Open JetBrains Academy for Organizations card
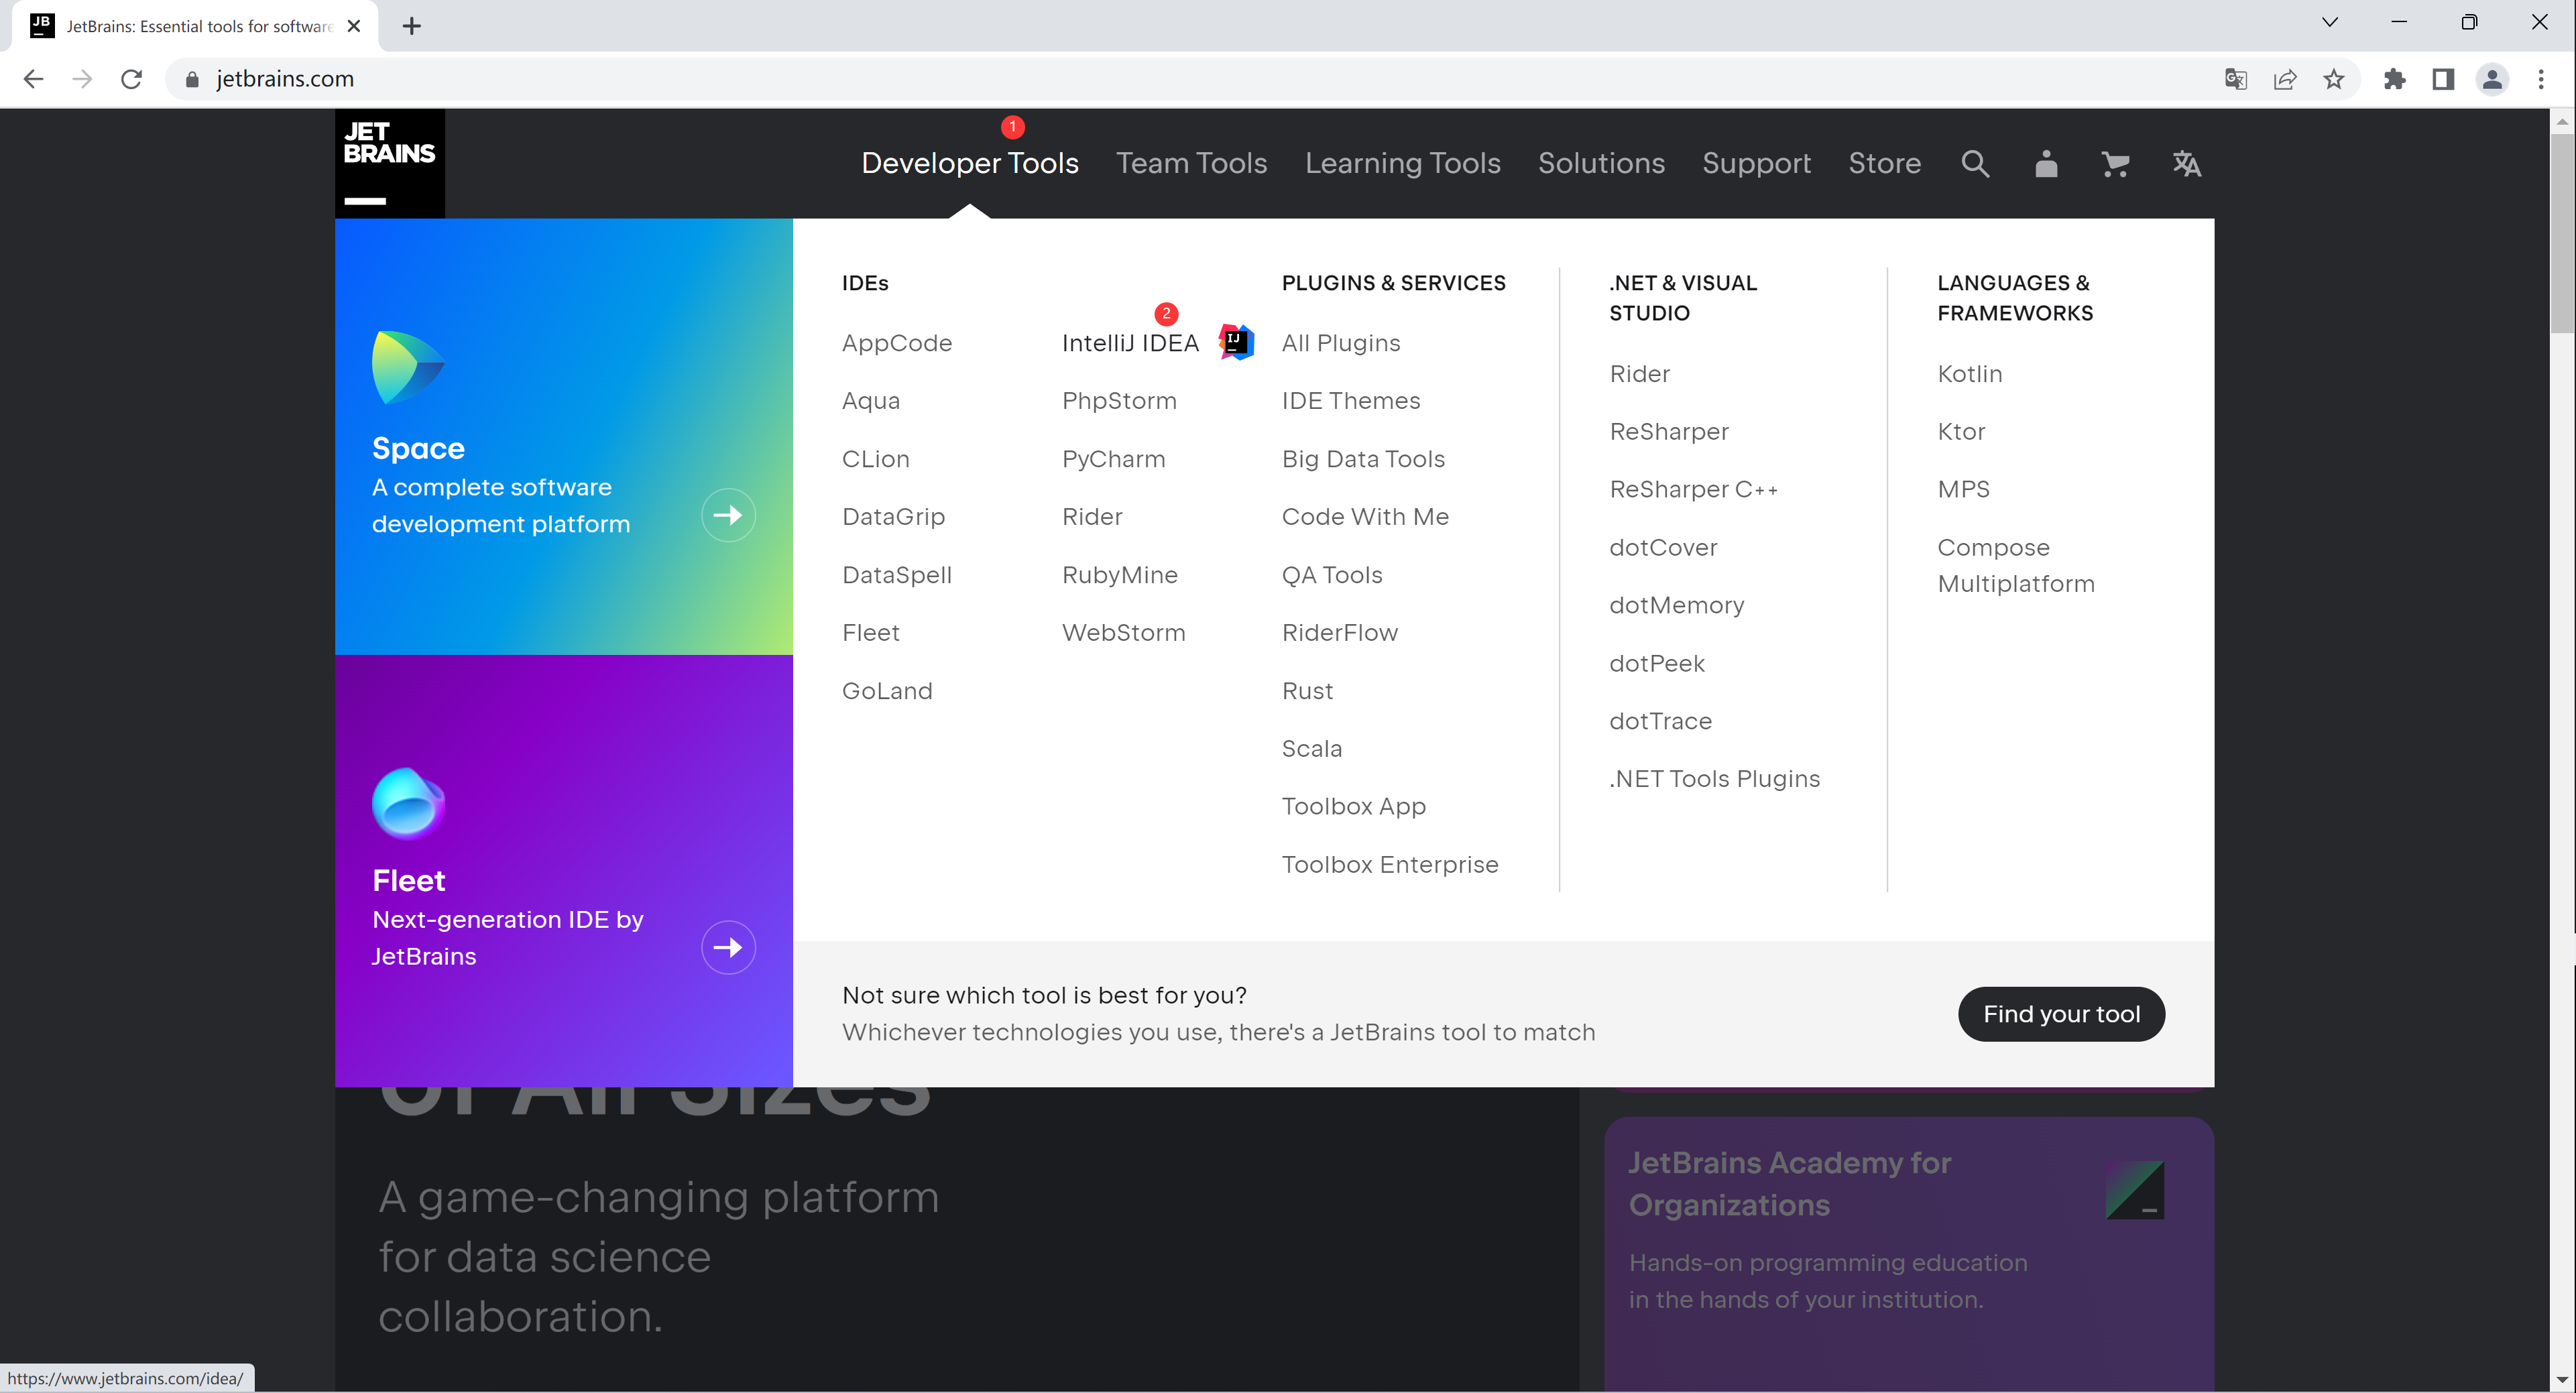Image resolution: width=2576 pixels, height=1393 pixels. coord(1908,1254)
